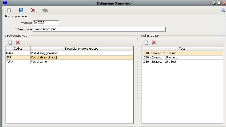The image size is (226, 127).
Task: Select 1020 - Straord. nott.o fest. entry
Action: click(x=182, y=57)
